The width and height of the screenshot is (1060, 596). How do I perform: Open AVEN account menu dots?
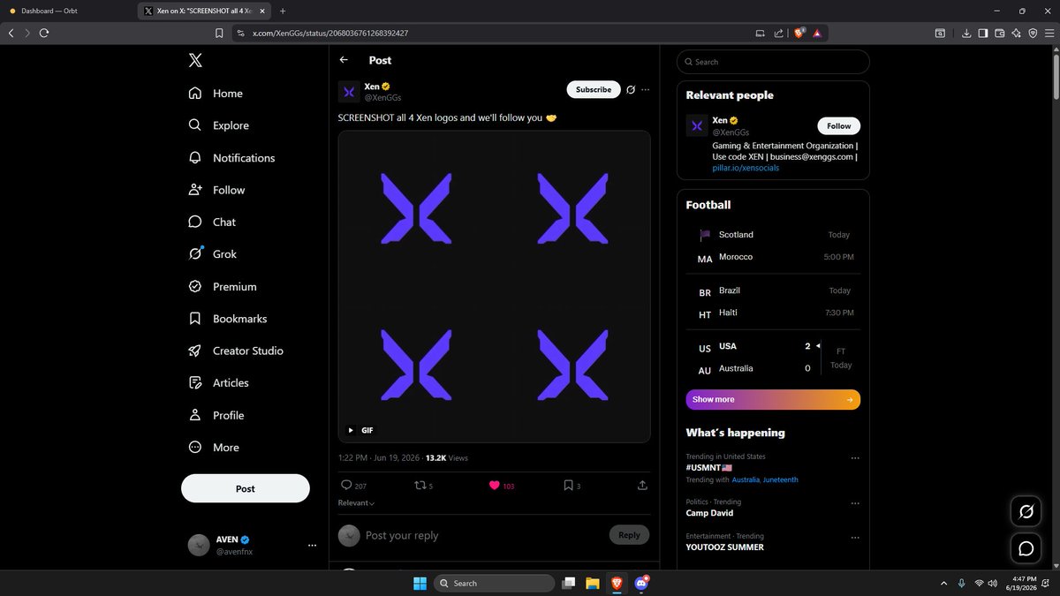click(312, 546)
